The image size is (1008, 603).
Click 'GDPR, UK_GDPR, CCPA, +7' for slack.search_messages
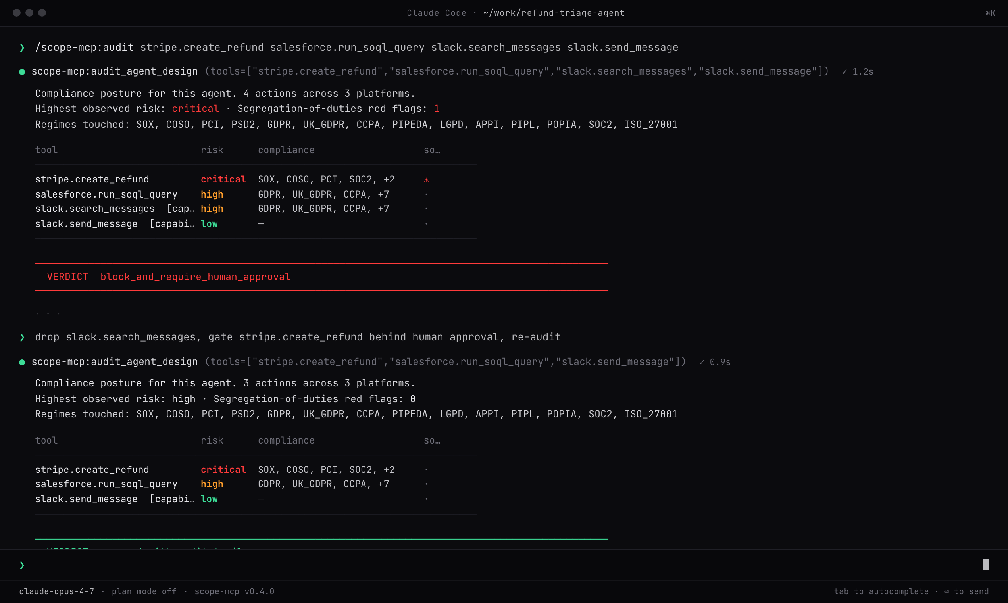[x=323, y=209]
